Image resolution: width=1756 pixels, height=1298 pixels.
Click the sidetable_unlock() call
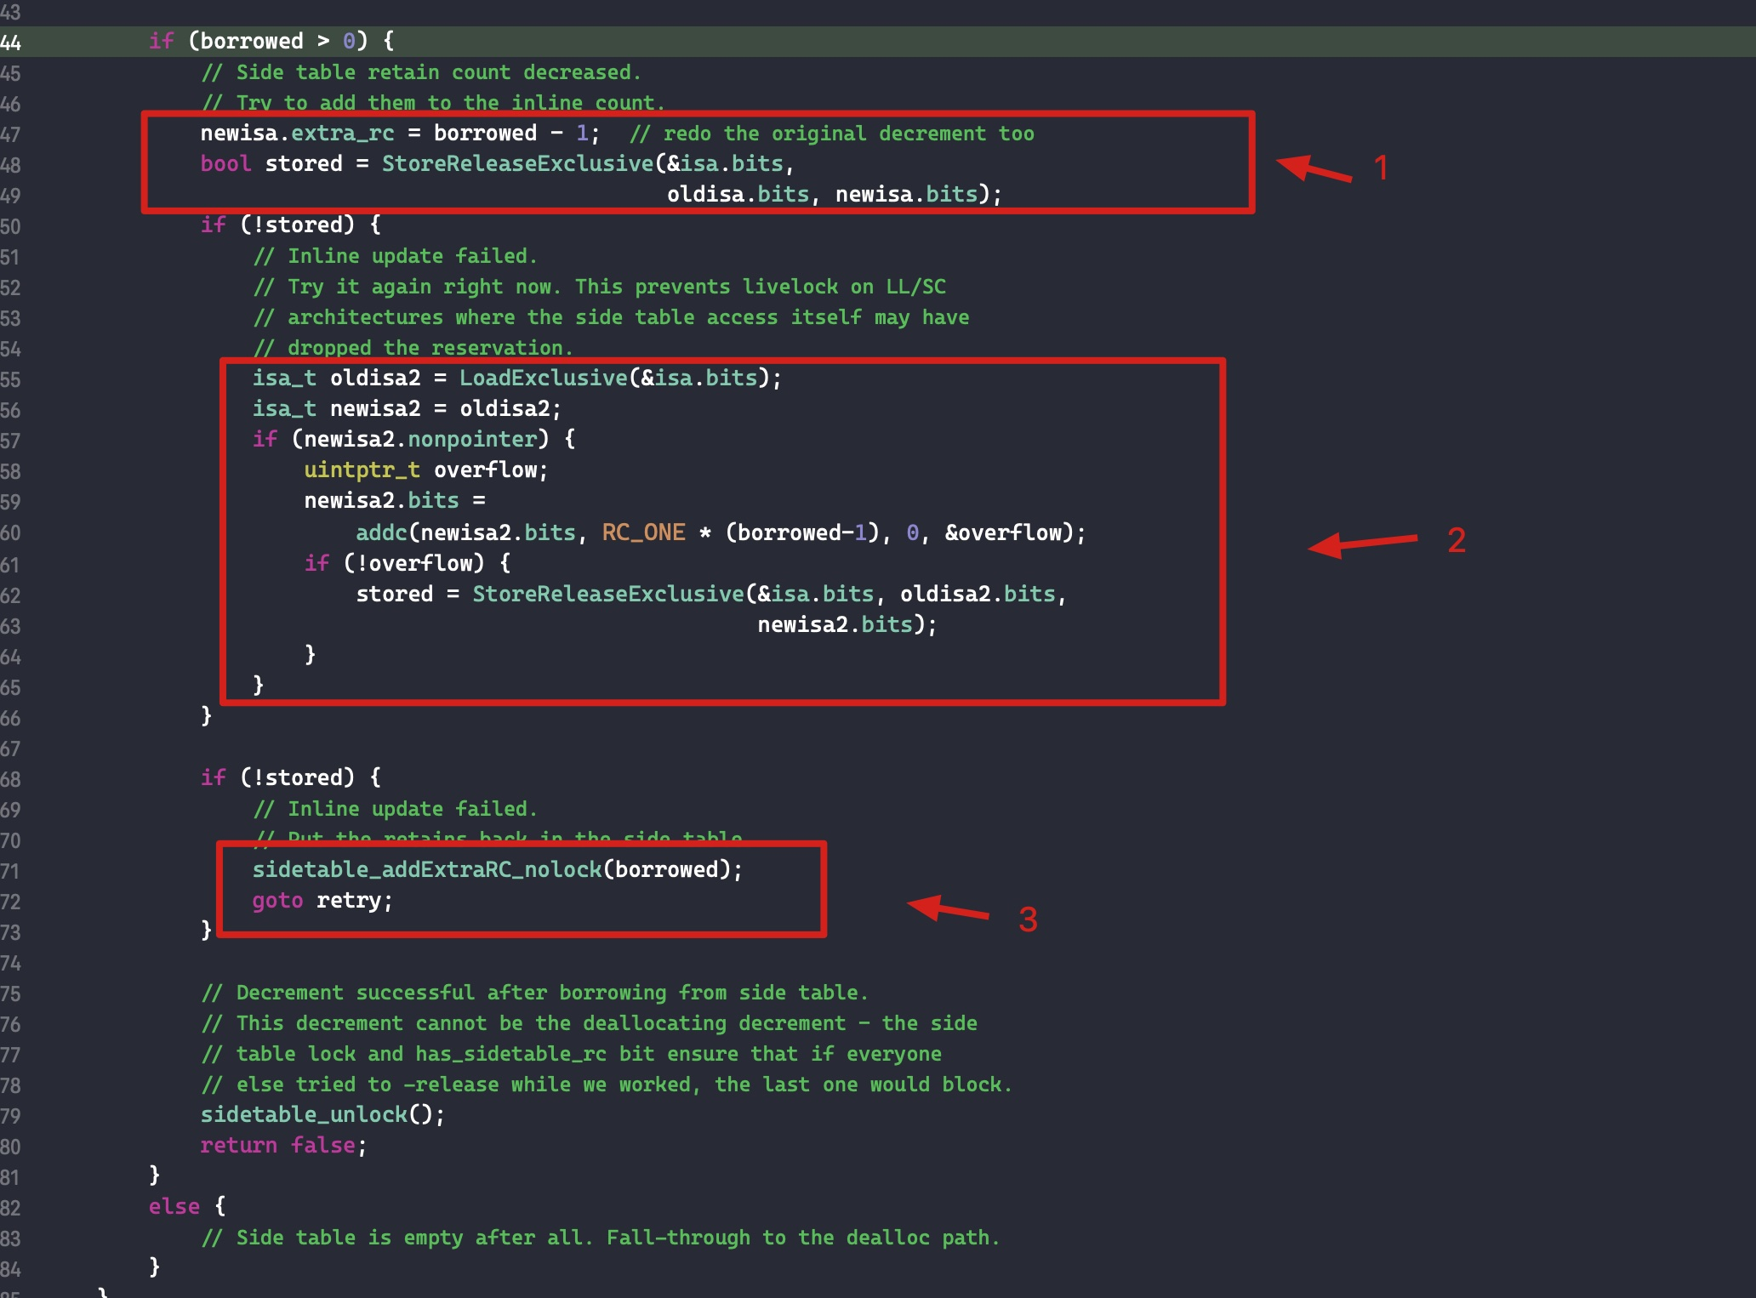(x=322, y=1114)
